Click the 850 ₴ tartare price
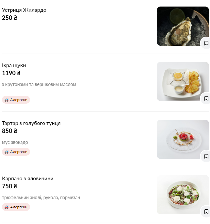 9,131
